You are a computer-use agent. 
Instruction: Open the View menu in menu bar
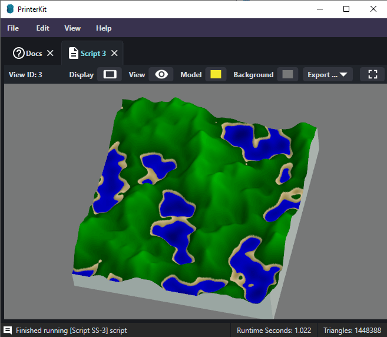point(72,28)
